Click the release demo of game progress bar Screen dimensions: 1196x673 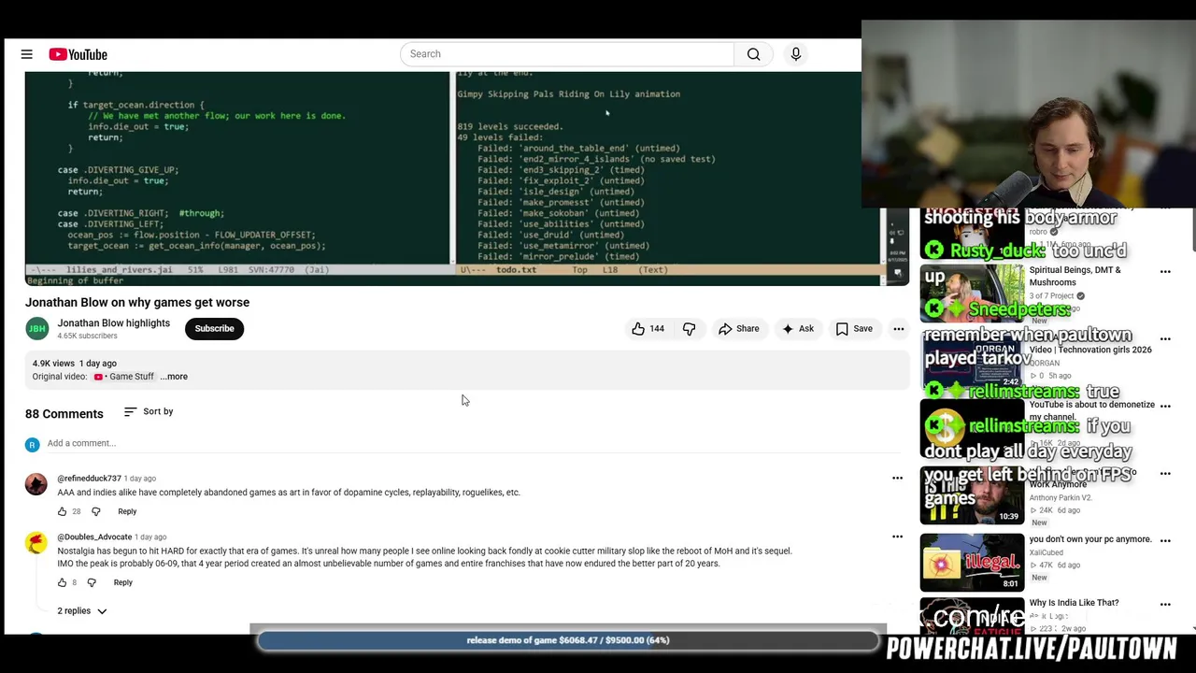click(x=568, y=640)
